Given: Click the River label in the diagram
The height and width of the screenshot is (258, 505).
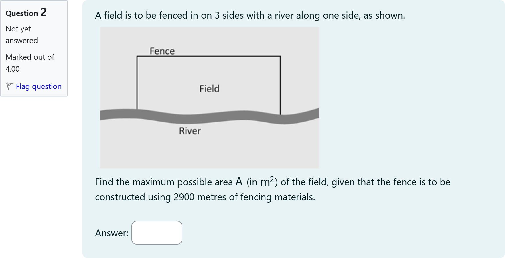Looking at the screenshot, I should 190,131.
